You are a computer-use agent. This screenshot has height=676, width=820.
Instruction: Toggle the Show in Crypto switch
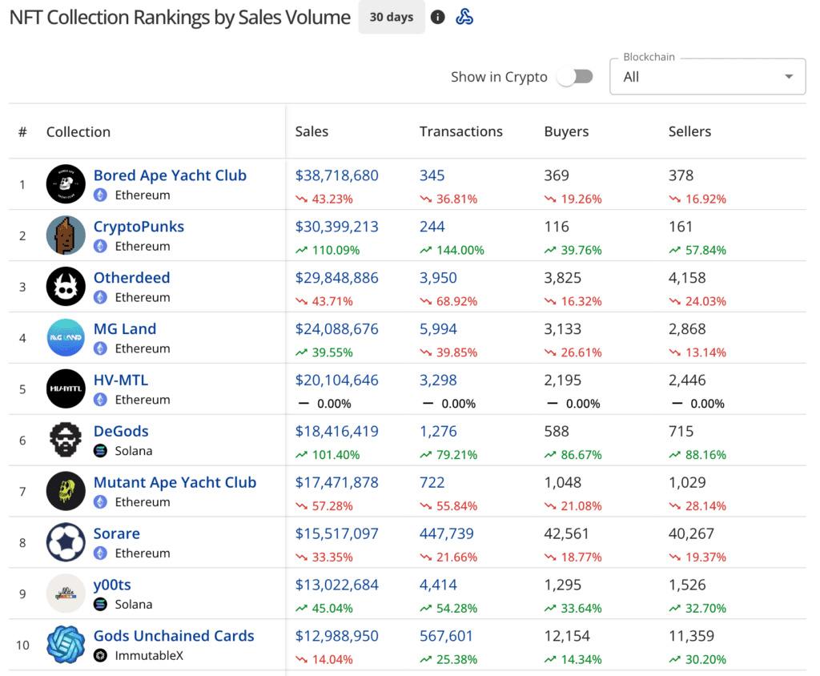pos(575,77)
